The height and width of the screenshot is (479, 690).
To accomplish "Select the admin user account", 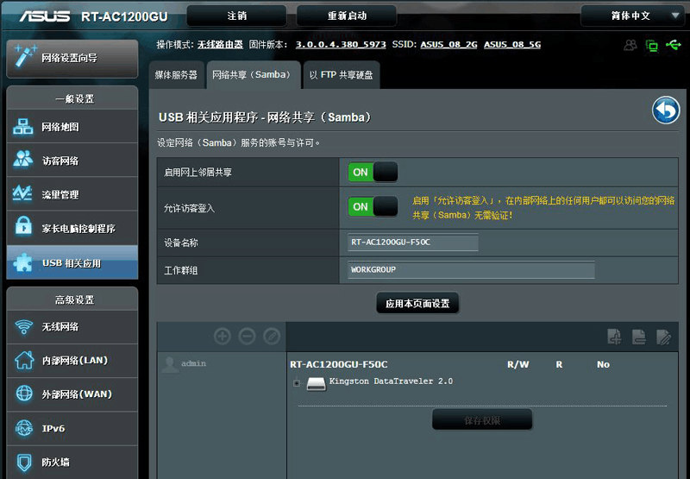I will [184, 364].
